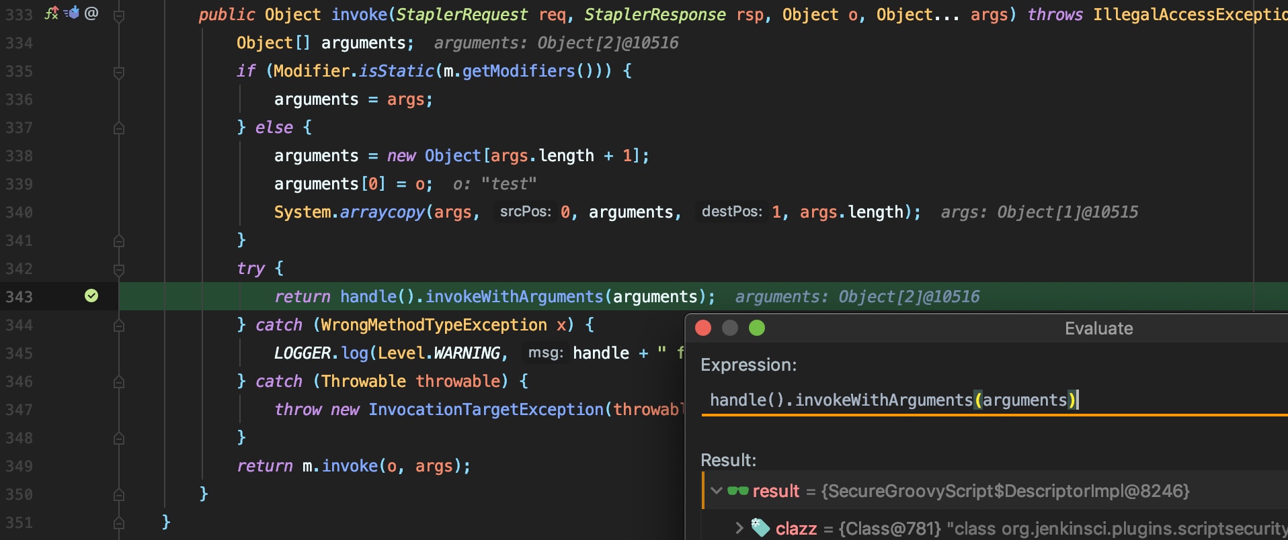The height and width of the screenshot is (540, 1288).
Task: Click the inline hint args: Object[1]@10515
Action: (1039, 212)
